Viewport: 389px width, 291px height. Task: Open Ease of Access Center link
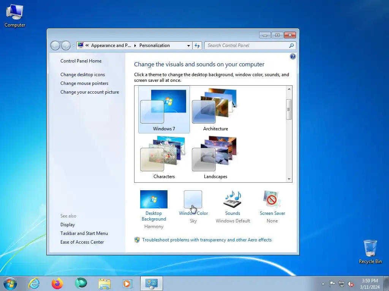click(82, 242)
